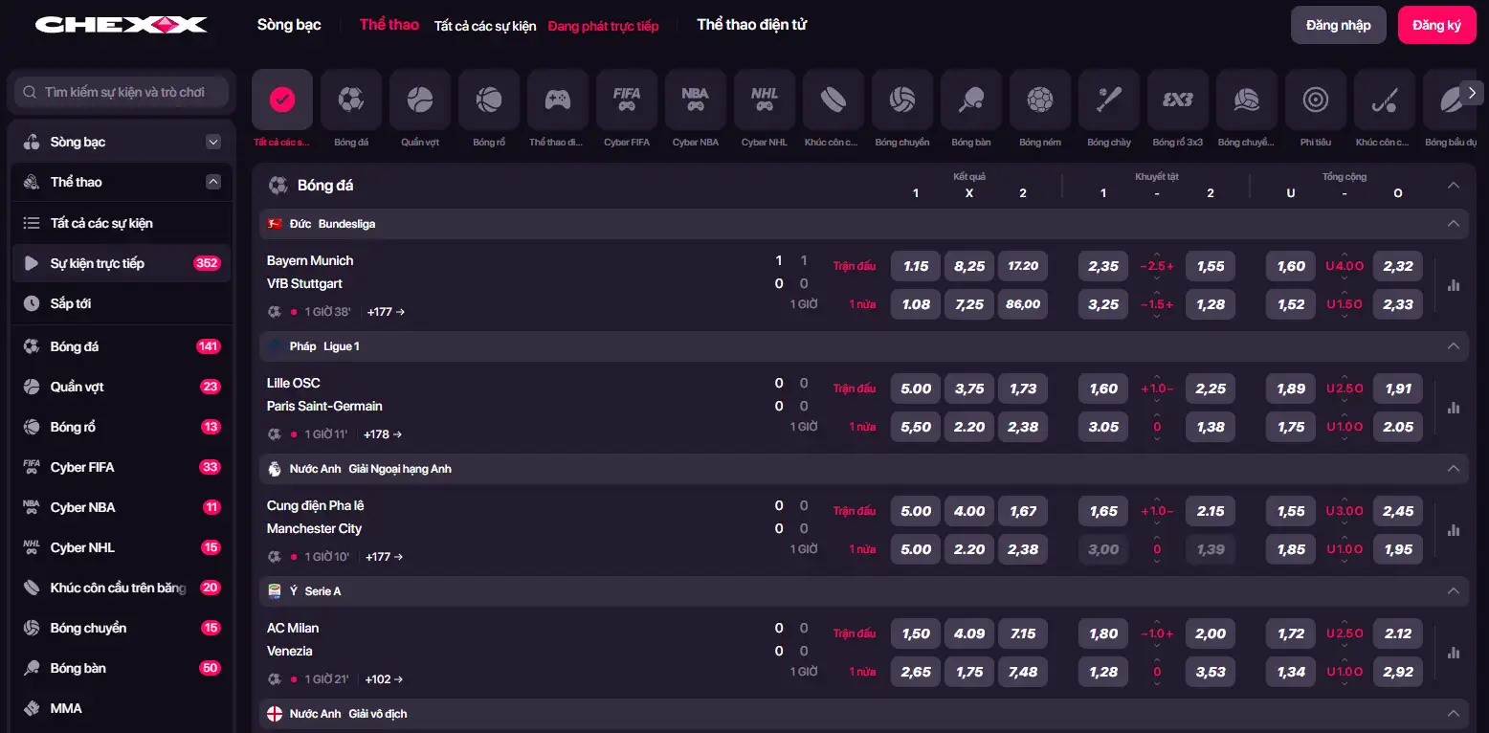
Task: Select the Bóng rổ category icon in the carousel
Action: (489, 100)
